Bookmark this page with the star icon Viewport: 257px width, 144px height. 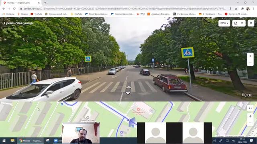(236, 9)
